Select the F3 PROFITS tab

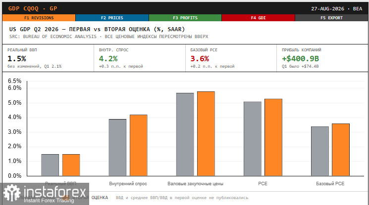click(185, 18)
